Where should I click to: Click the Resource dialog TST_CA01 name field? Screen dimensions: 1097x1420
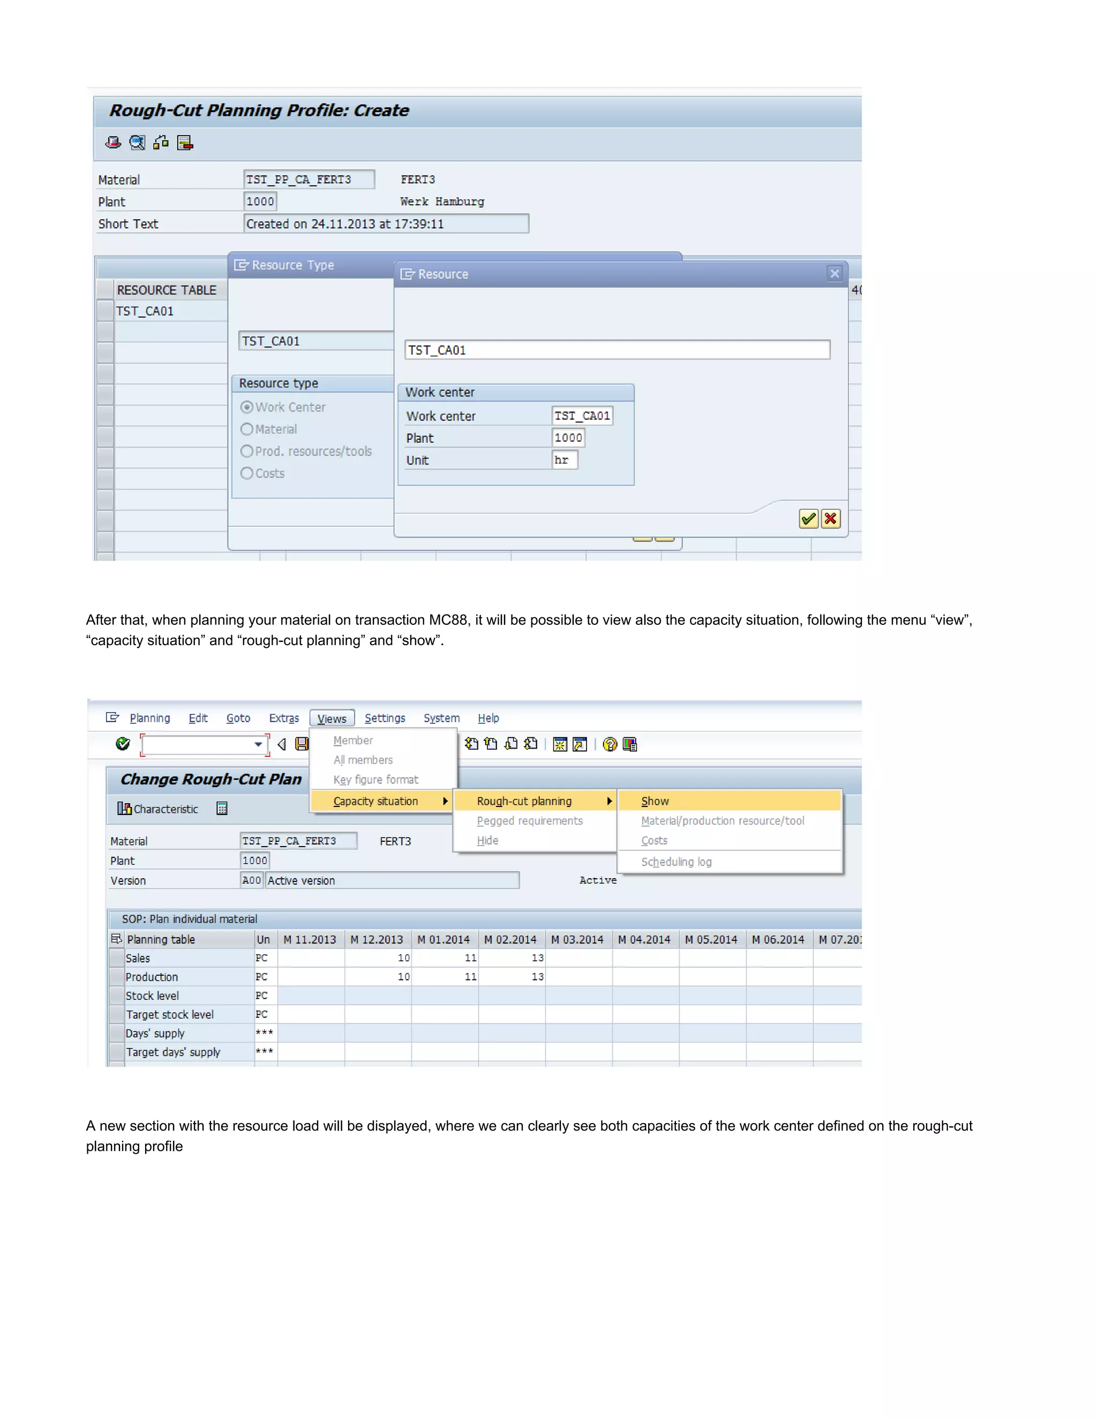(618, 350)
